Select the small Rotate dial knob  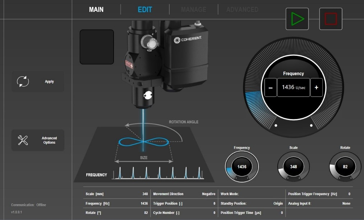point(345,167)
